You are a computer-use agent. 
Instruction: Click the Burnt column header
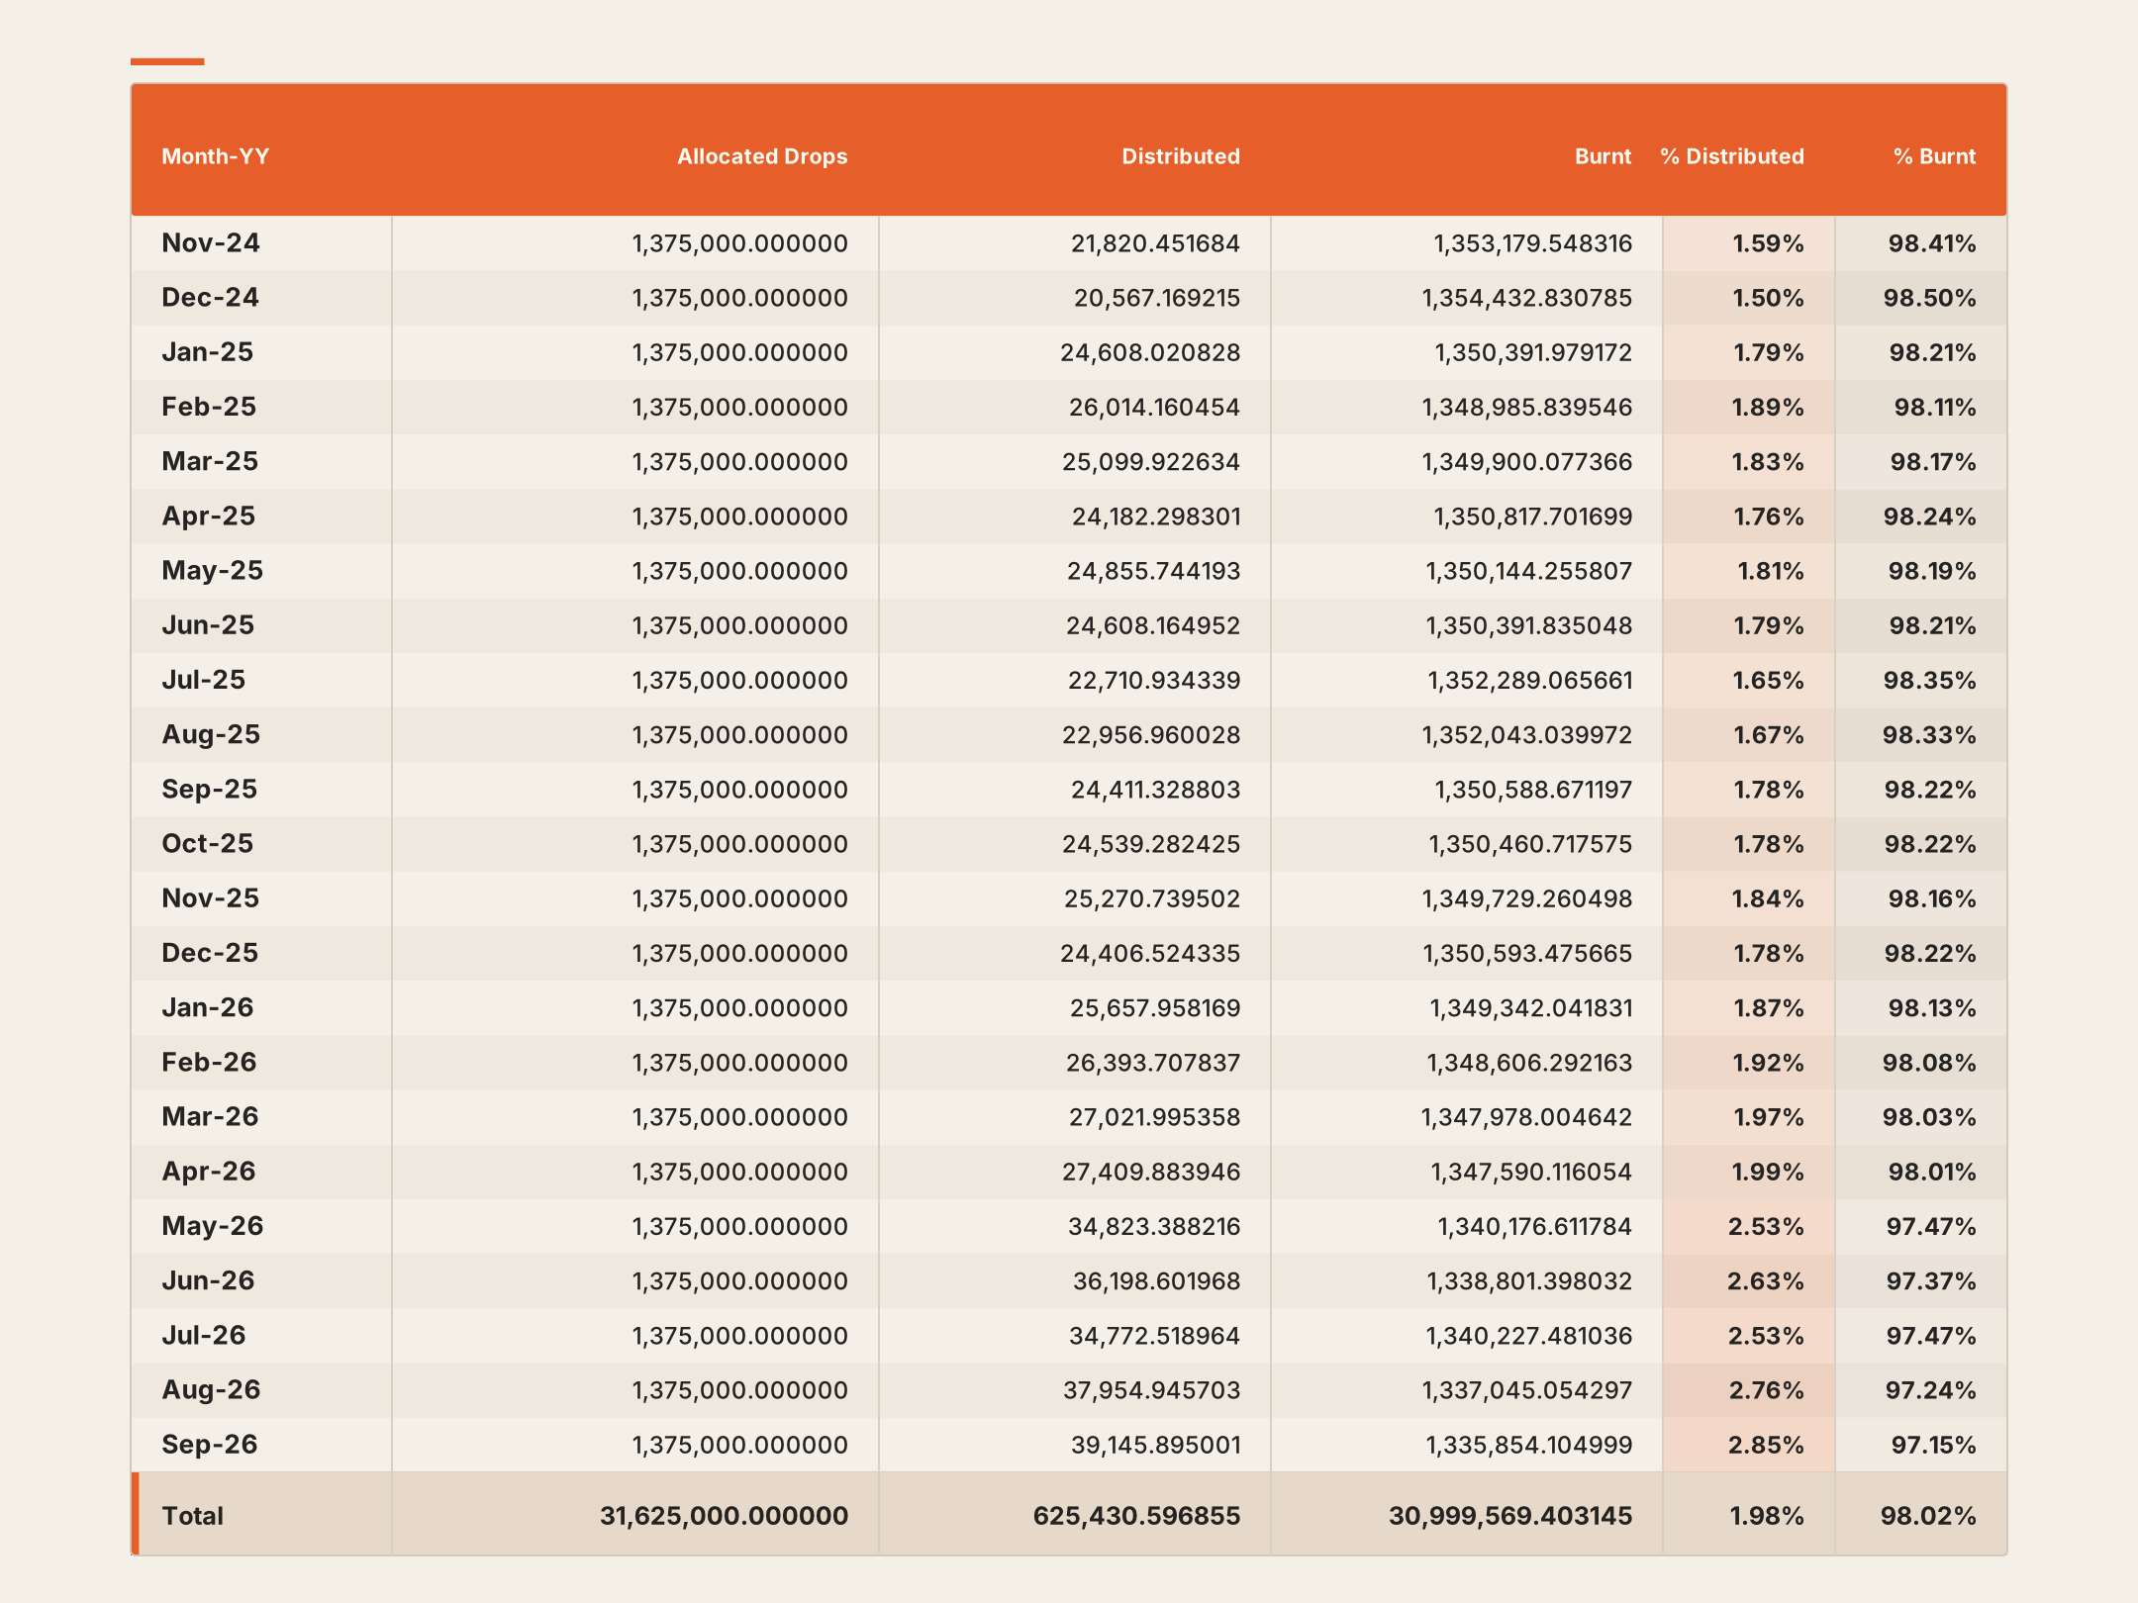click(1603, 156)
